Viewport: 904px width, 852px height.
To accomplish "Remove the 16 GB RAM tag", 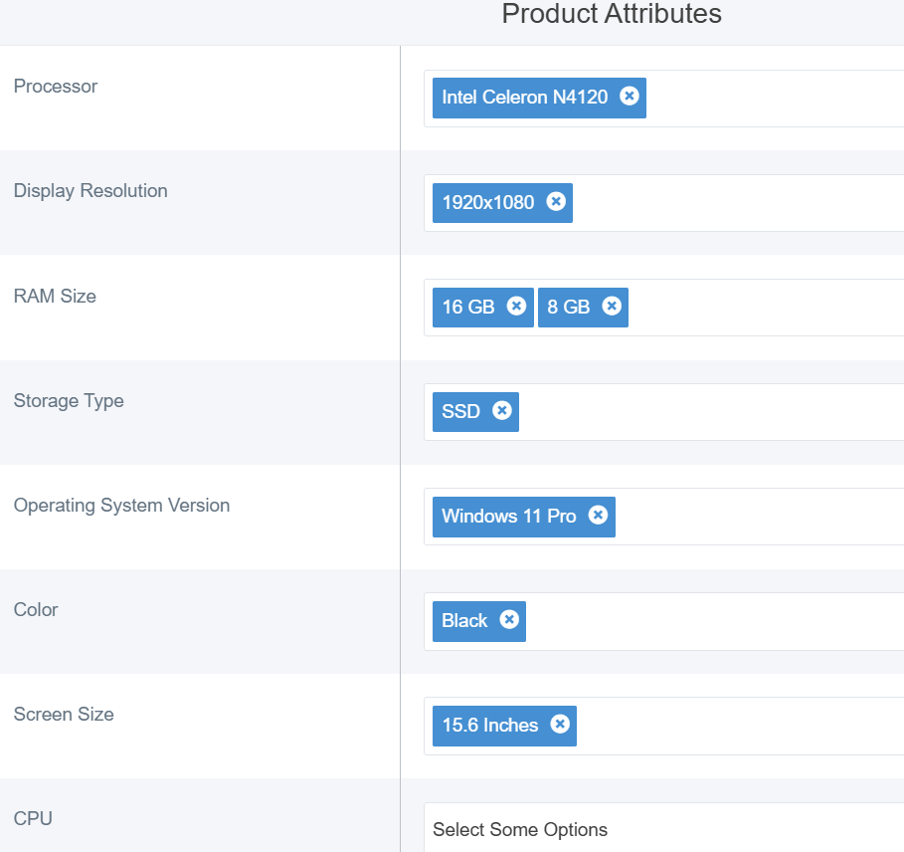I will [516, 306].
